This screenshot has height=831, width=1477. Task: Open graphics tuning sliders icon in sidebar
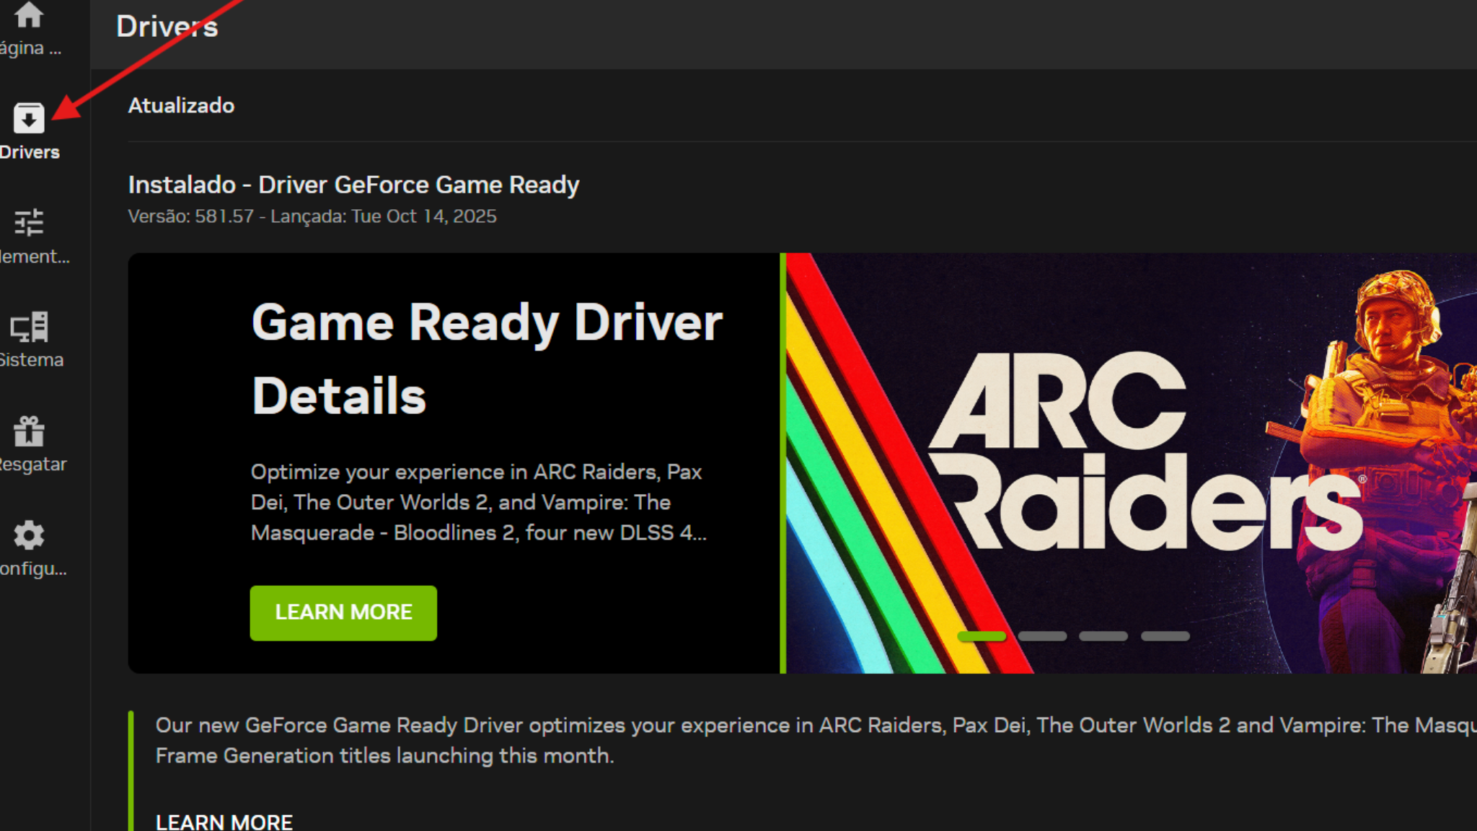coord(29,222)
